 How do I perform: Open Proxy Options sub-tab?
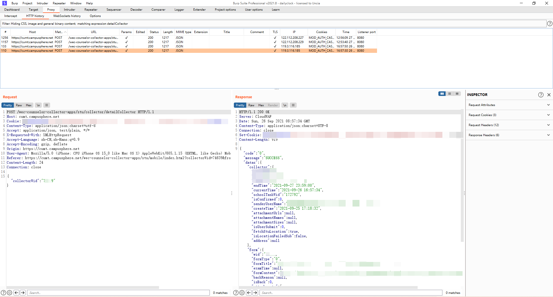click(95, 16)
